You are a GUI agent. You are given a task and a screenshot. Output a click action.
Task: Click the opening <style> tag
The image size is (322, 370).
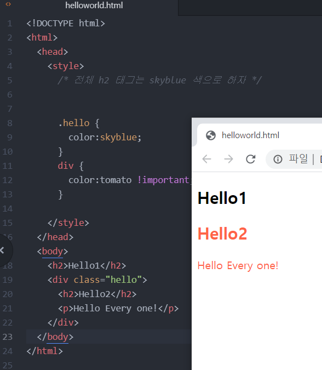tap(66, 66)
